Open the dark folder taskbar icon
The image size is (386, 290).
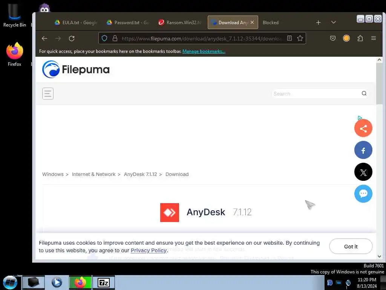pos(34,282)
